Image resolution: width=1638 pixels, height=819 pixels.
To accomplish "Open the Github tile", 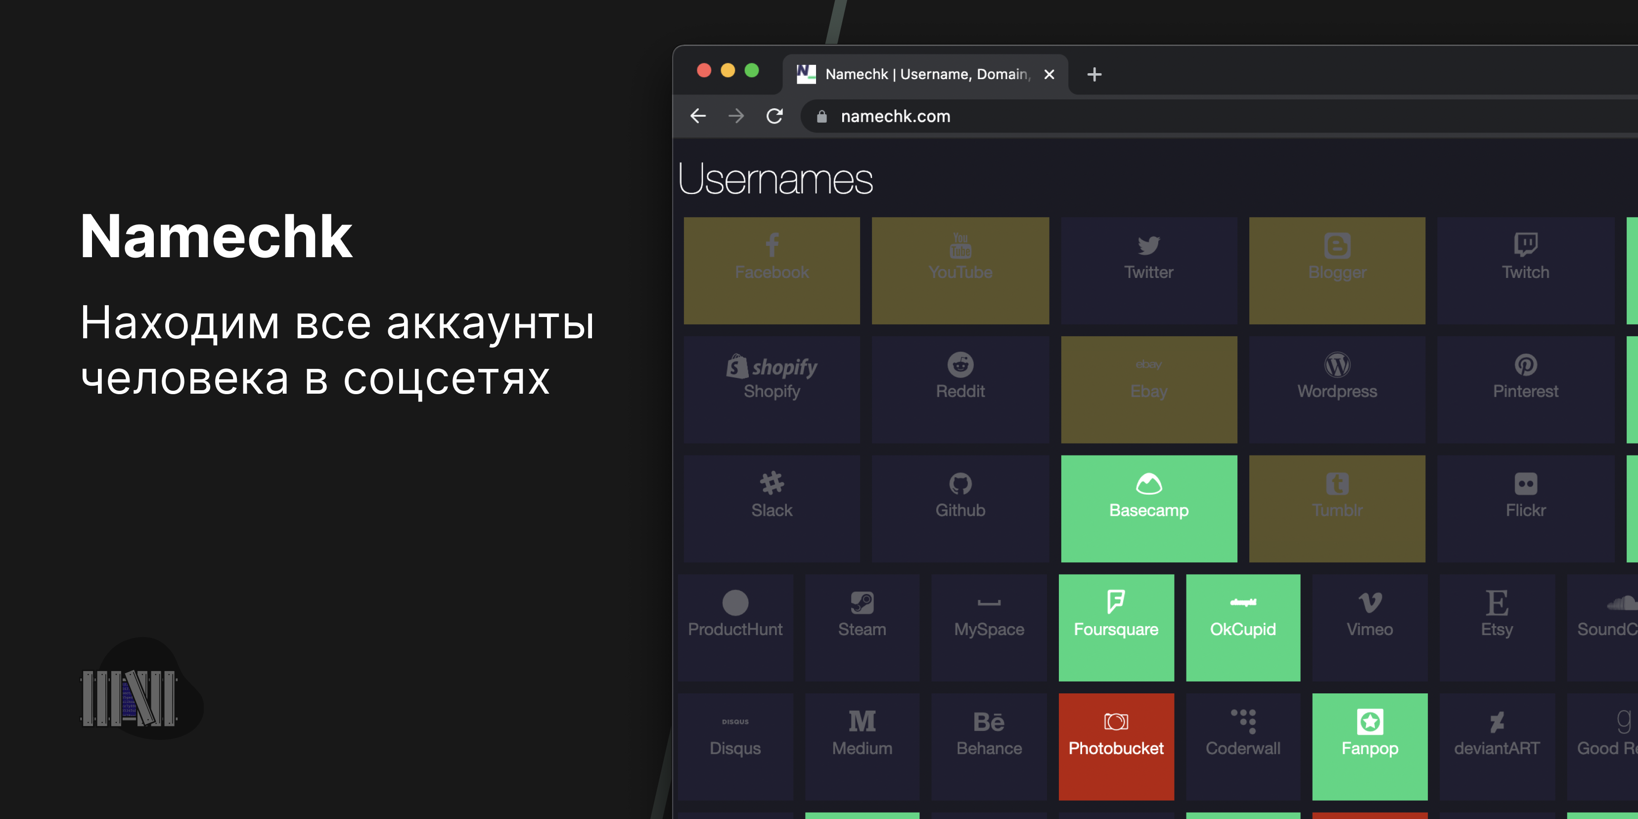I will (960, 508).
